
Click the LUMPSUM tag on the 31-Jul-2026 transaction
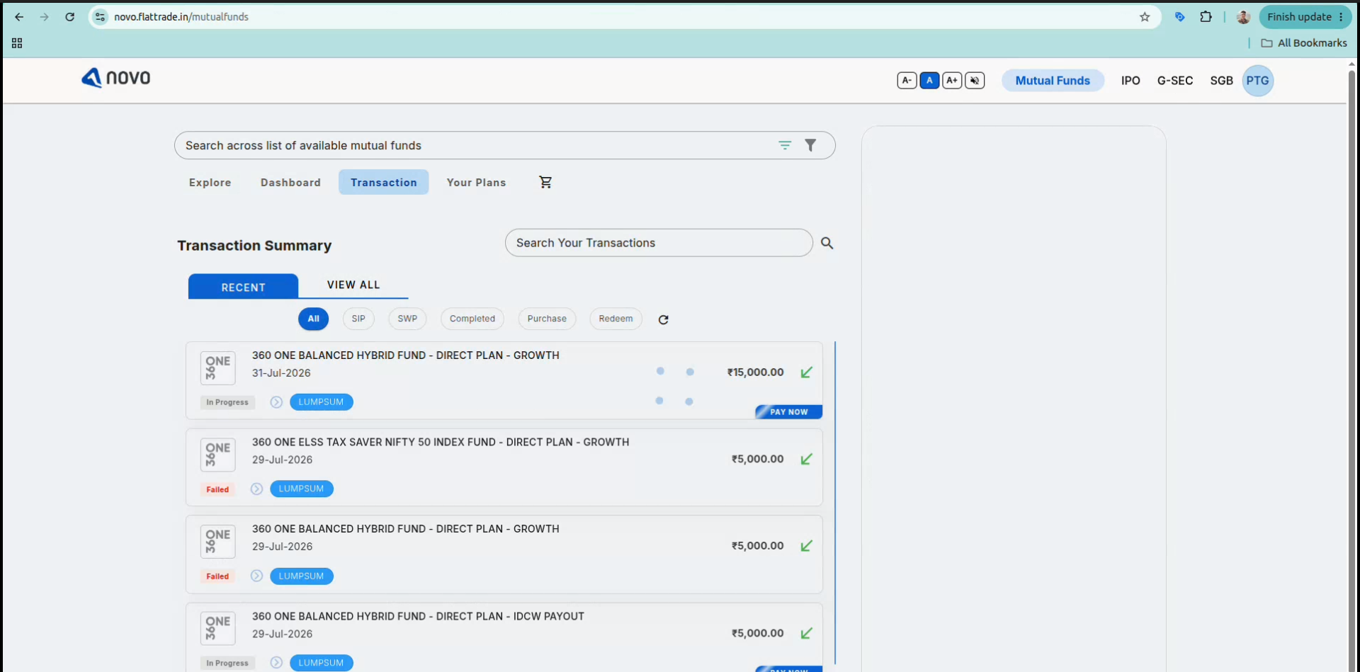tap(321, 402)
